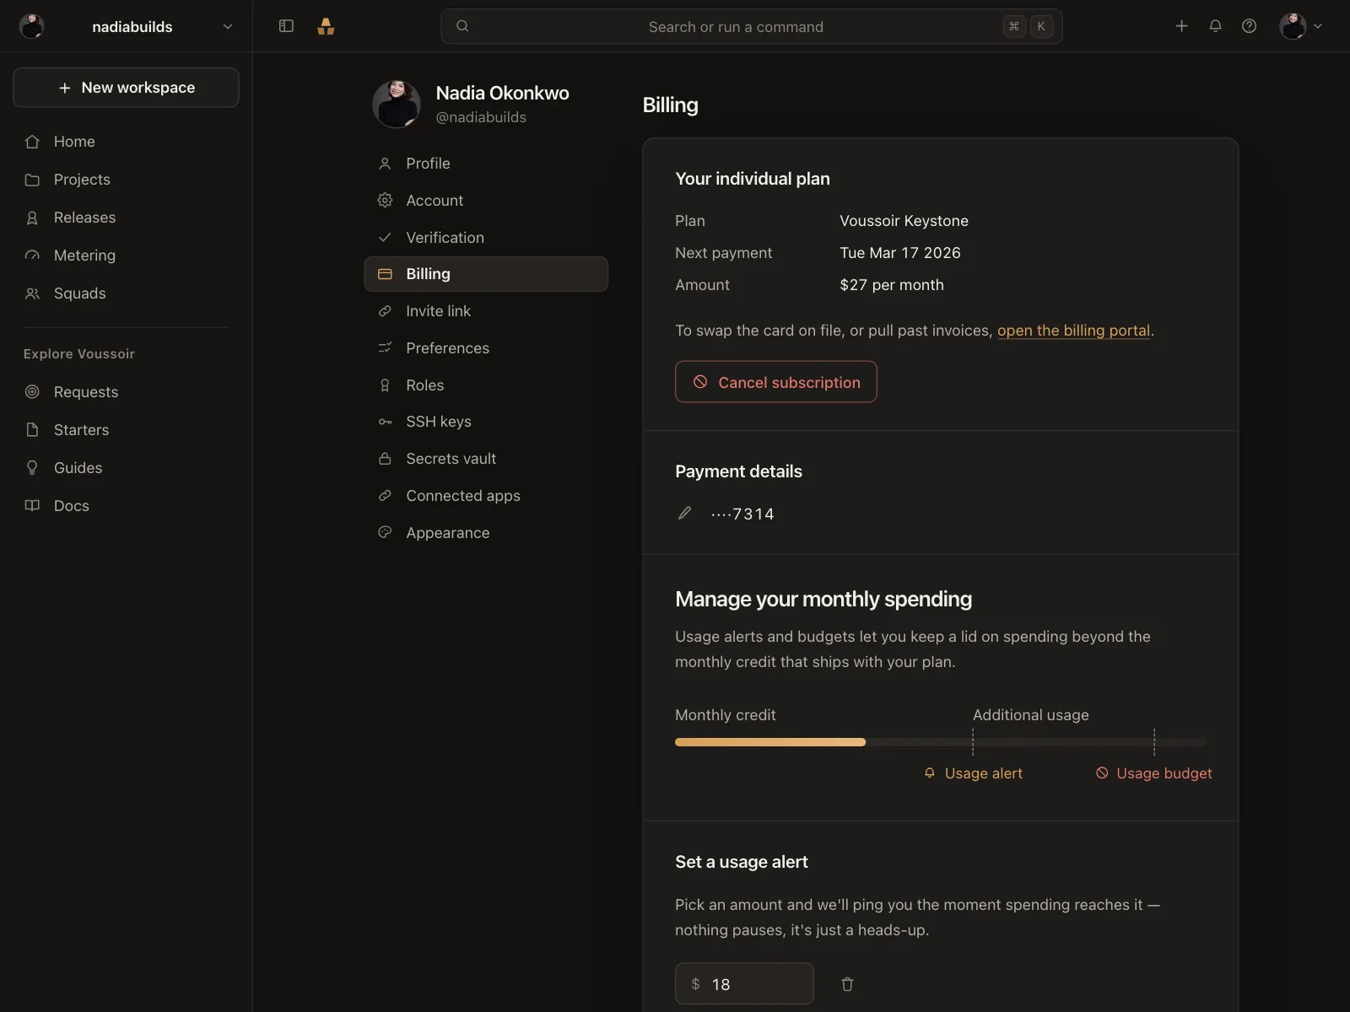This screenshot has width=1350, height=1012.
Task: Open the help question mark icon
Action: point(1249,26)
